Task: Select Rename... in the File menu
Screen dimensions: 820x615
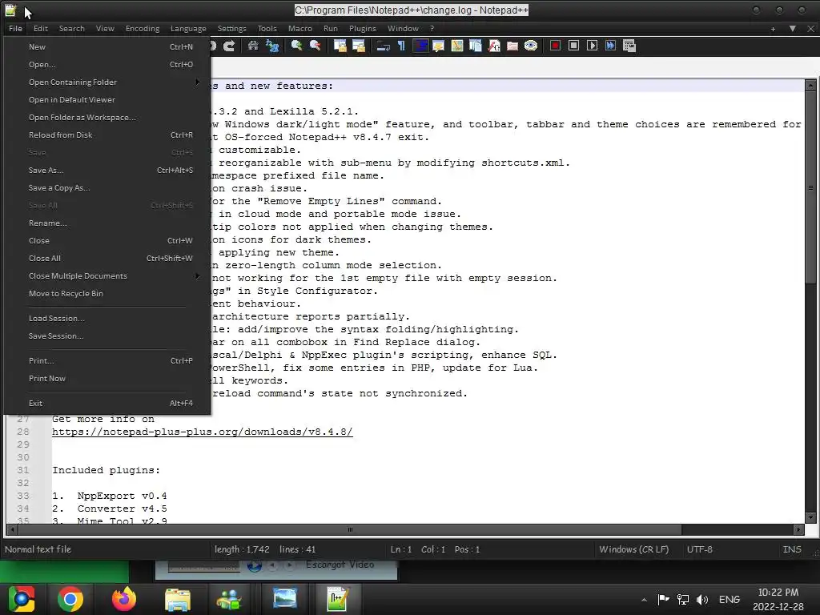Action: click(107, 223)
